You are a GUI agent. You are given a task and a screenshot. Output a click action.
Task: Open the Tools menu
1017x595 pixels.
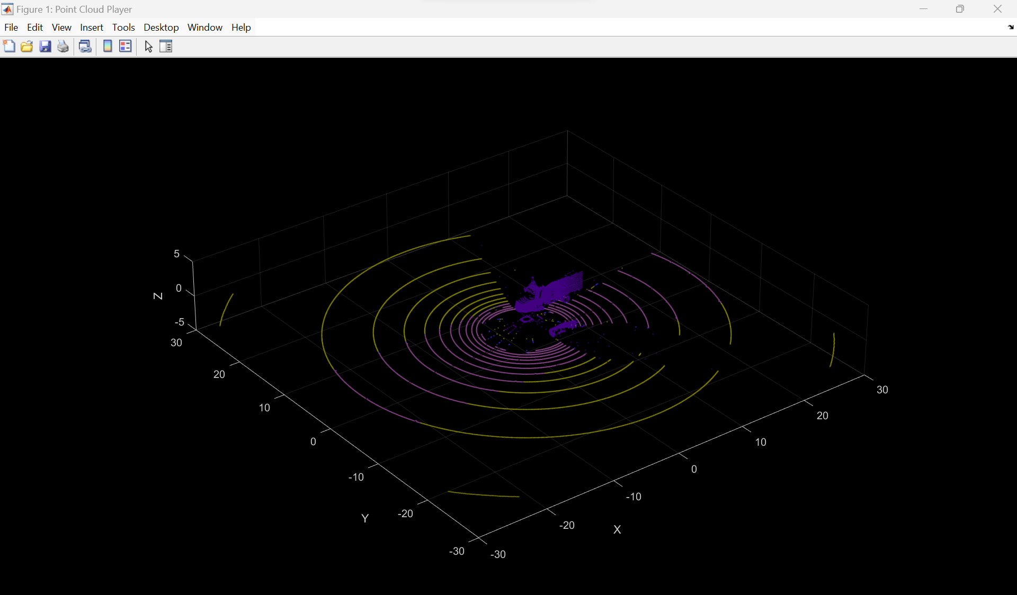tap(123, 28)
